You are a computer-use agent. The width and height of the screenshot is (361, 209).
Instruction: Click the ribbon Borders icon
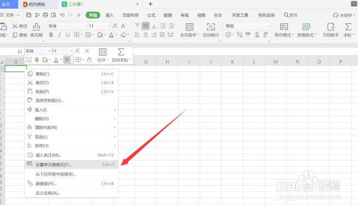pyautogui.click(x=76, y=35)
